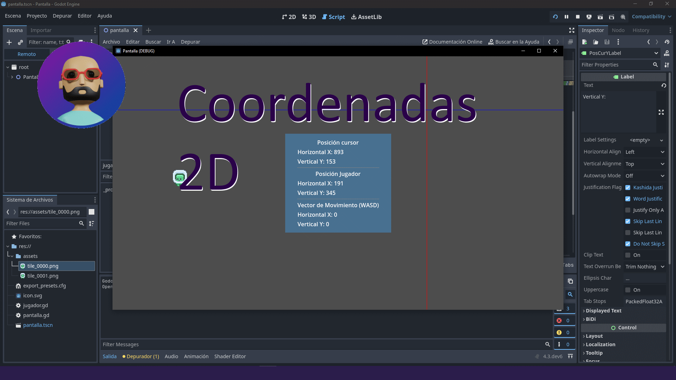The height and width of the screenshot is (380, 676).
Task: Save the current resource in Inspector
Action: (x=606, y=42)
